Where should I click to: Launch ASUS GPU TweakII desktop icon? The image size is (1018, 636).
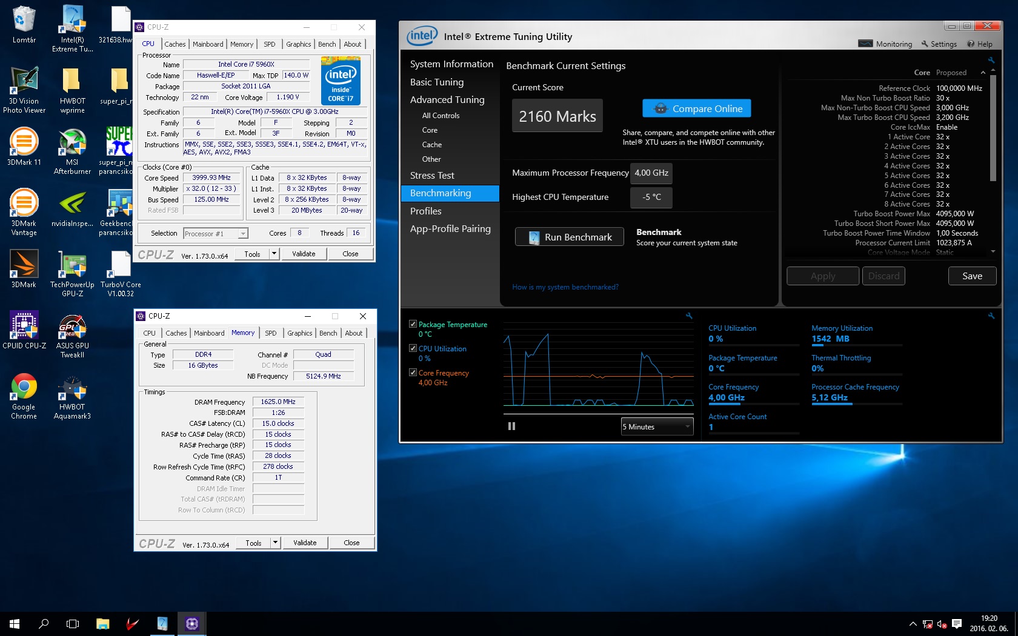tap(72, 334)
